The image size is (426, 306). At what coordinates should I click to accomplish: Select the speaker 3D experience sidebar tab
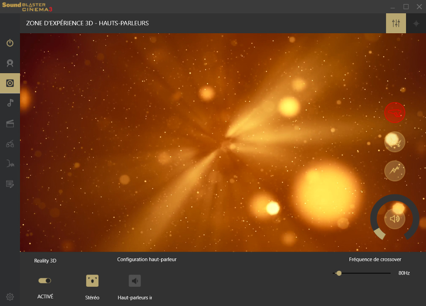pos(10,83)
